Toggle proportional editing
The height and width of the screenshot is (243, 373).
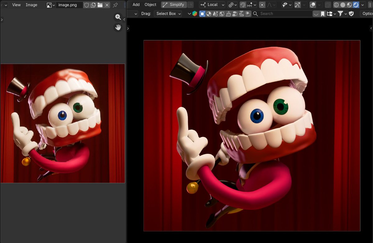click(262, 5)
